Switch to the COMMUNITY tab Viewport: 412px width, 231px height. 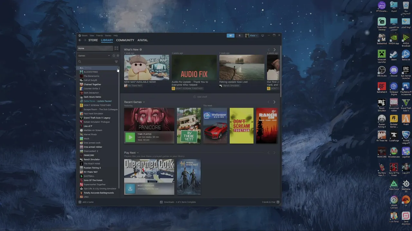tap(125, 40)
